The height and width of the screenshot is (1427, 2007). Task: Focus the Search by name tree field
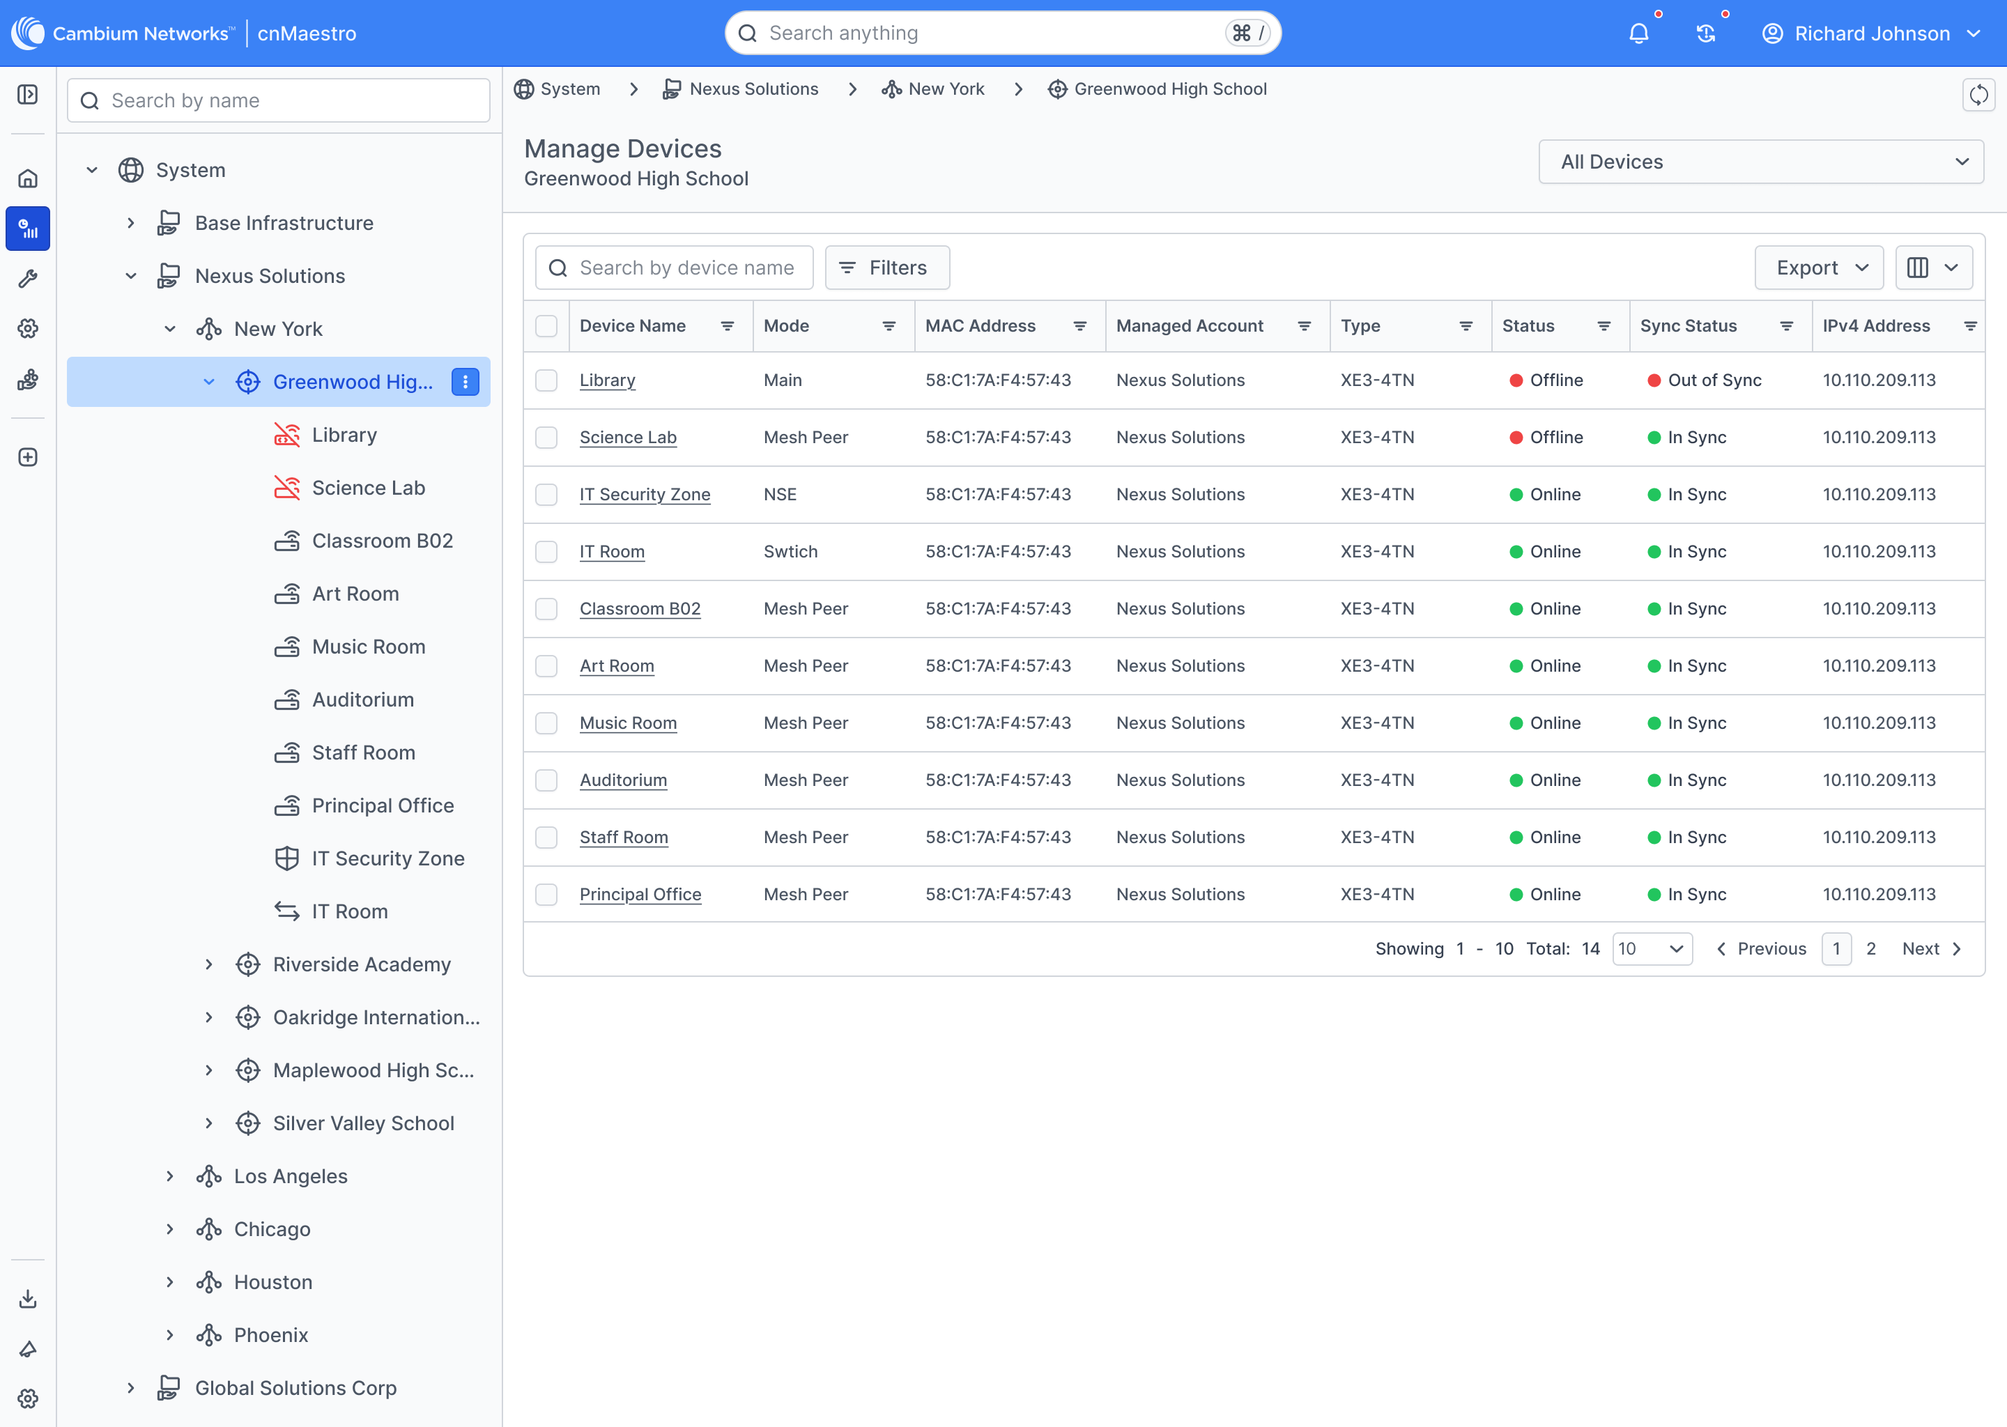click(x=279, y=100)
